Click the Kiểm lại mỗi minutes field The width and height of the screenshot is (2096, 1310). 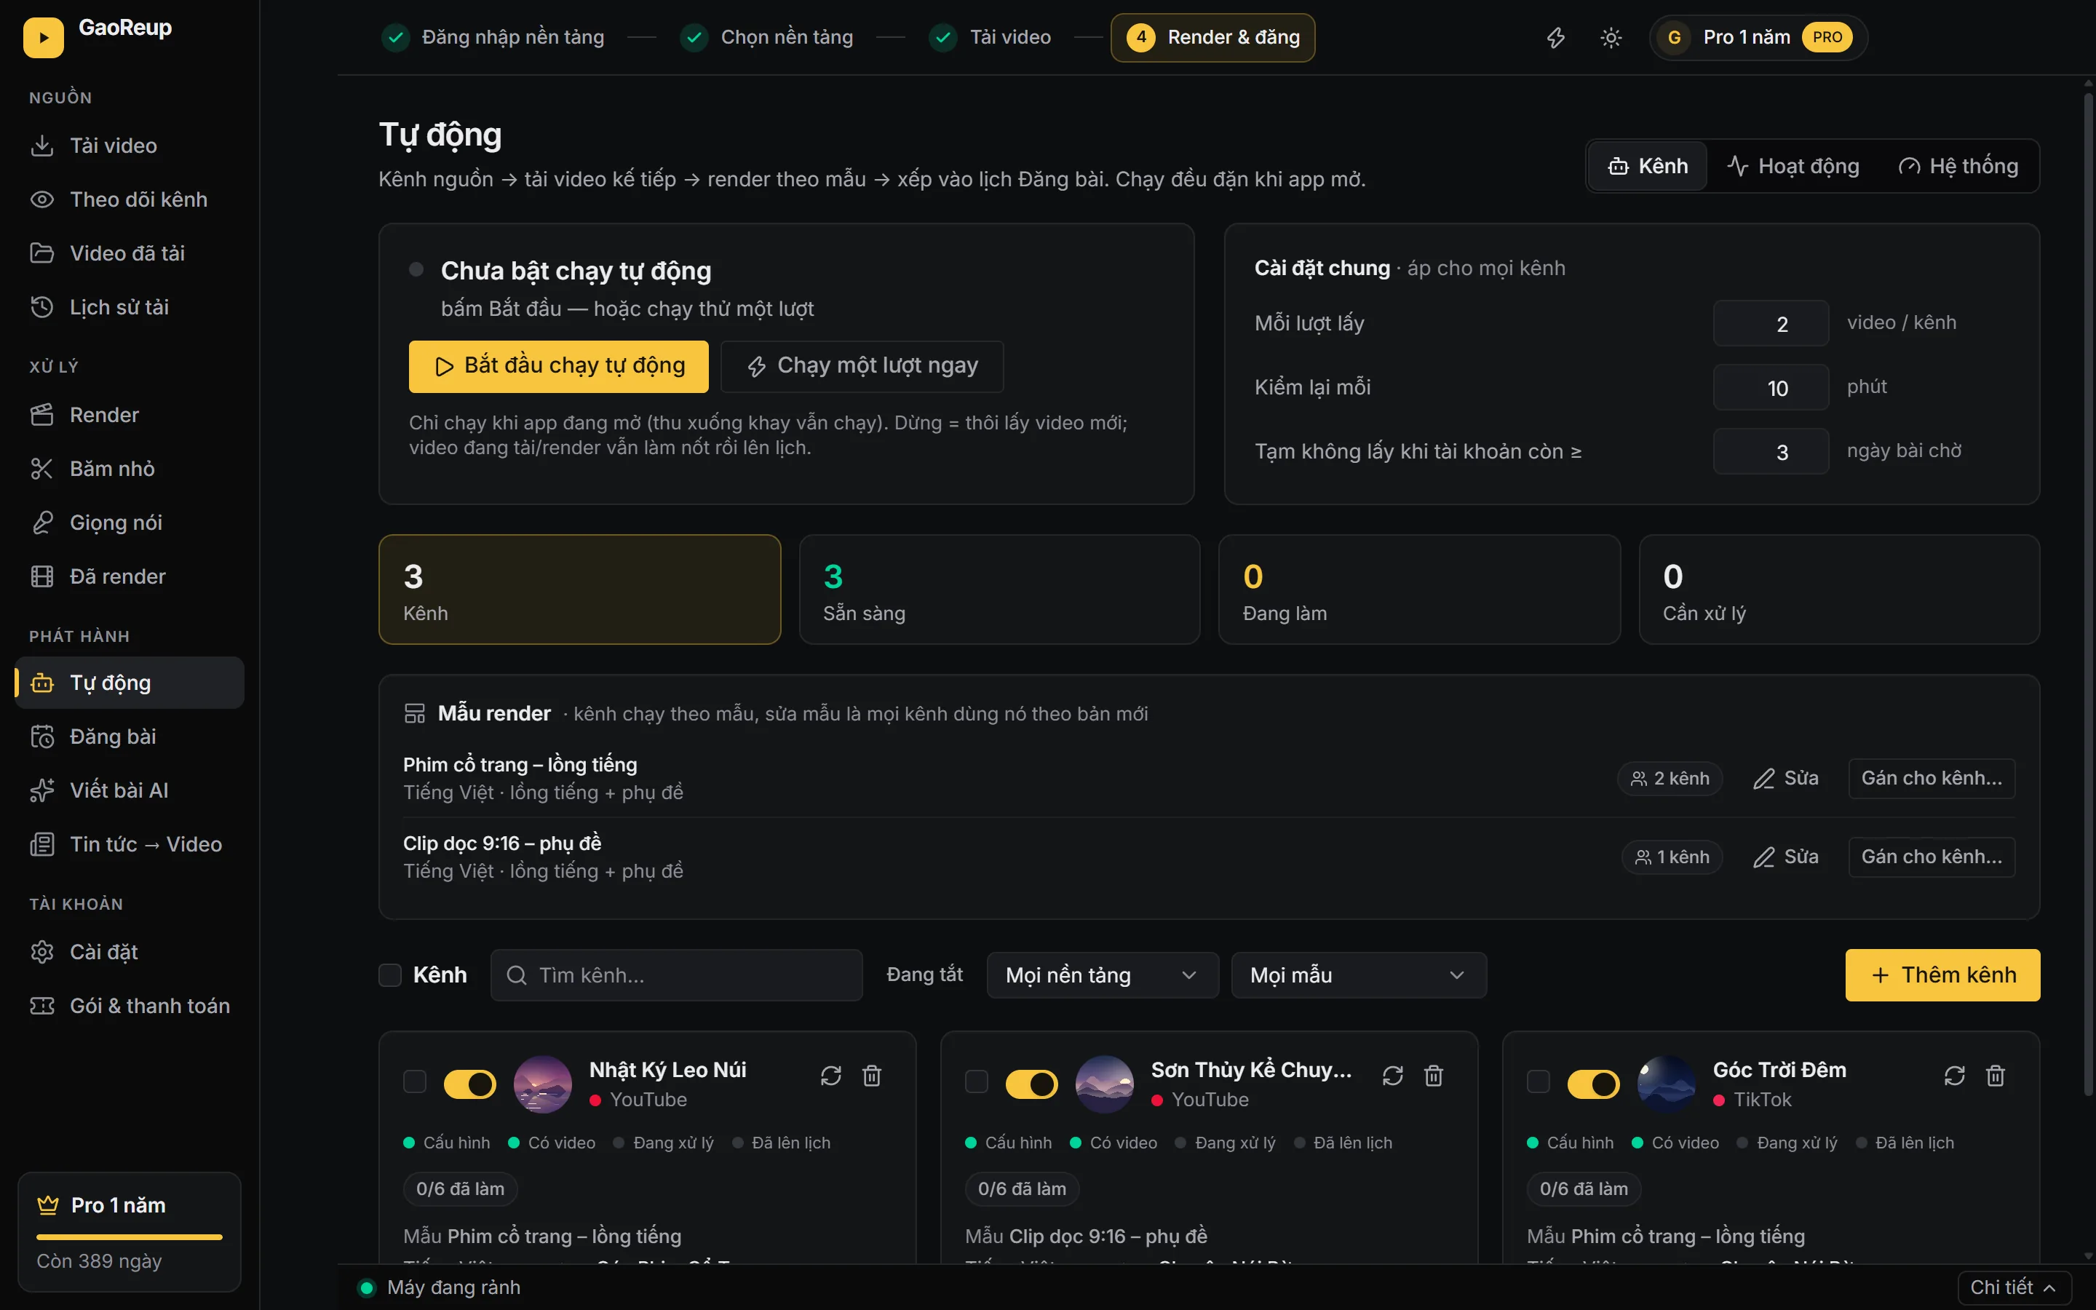[1771, 387]
